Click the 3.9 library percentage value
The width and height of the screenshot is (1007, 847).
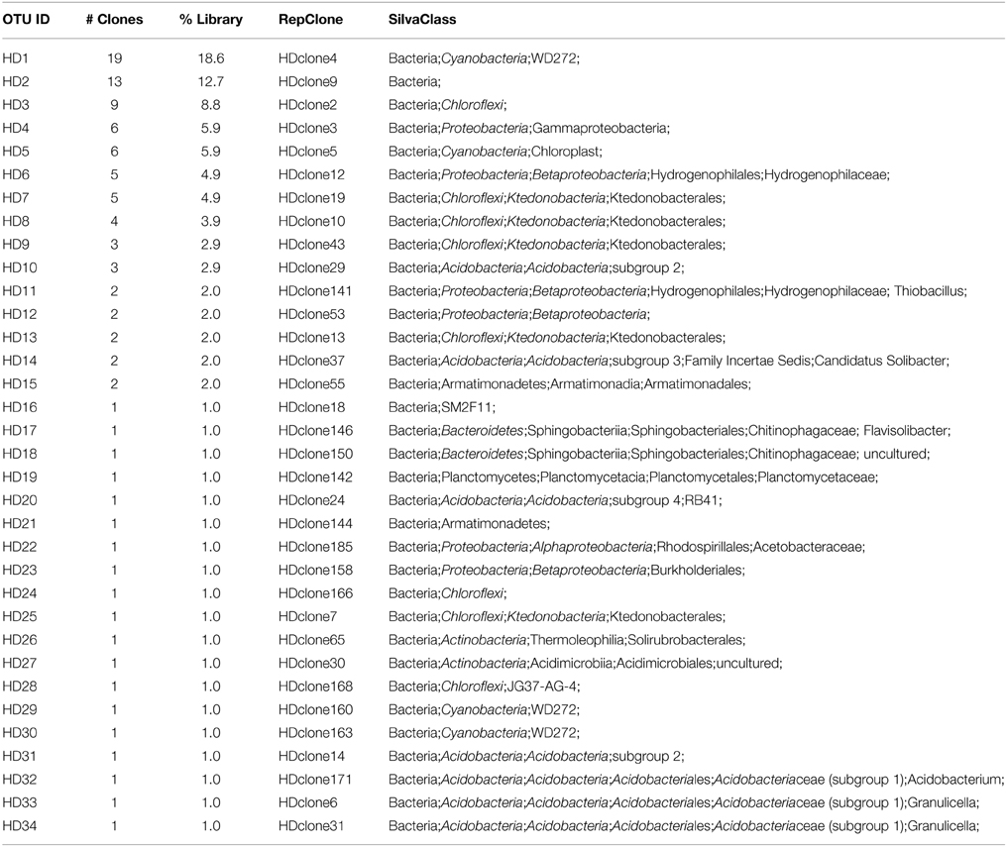211,221
